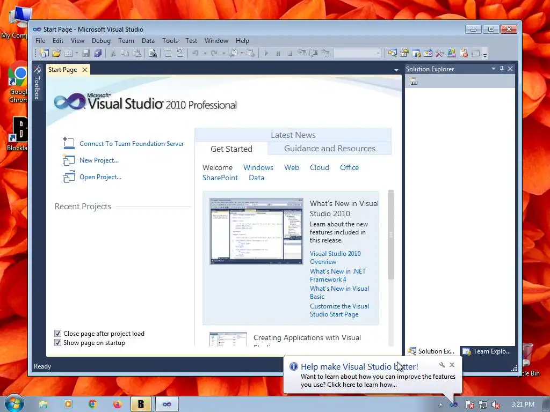Click the Visual Studio IDE screenshot thumbnail

point(256,231)
